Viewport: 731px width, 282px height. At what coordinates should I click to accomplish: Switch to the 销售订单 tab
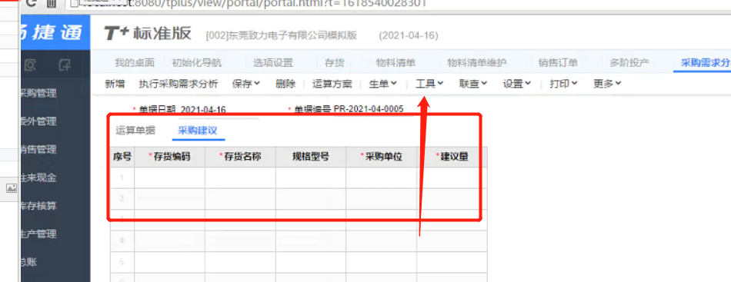click(558, 63)
